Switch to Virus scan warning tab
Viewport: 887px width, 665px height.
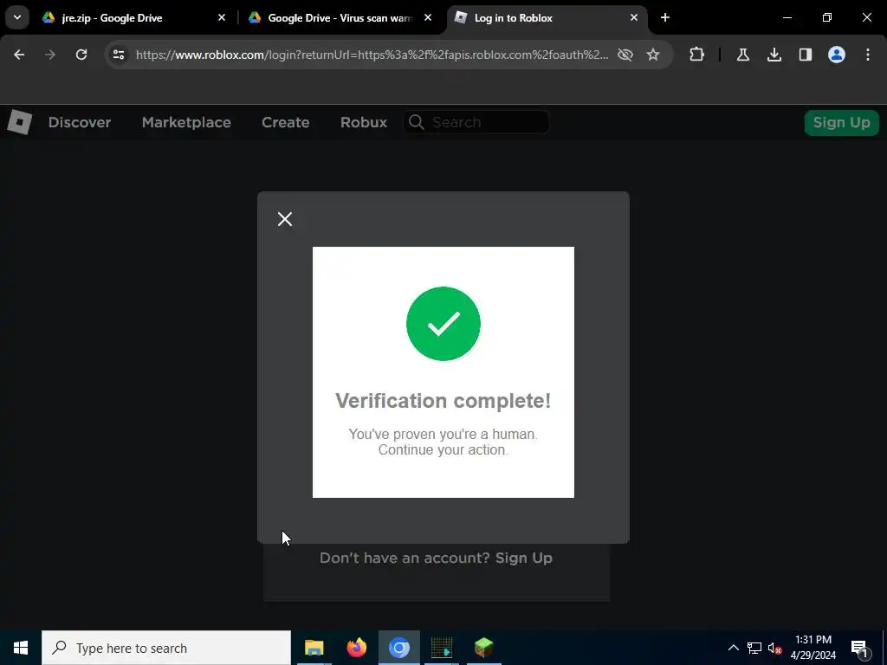[340, 17]
